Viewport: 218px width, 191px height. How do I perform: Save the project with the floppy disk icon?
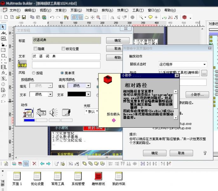24,17
